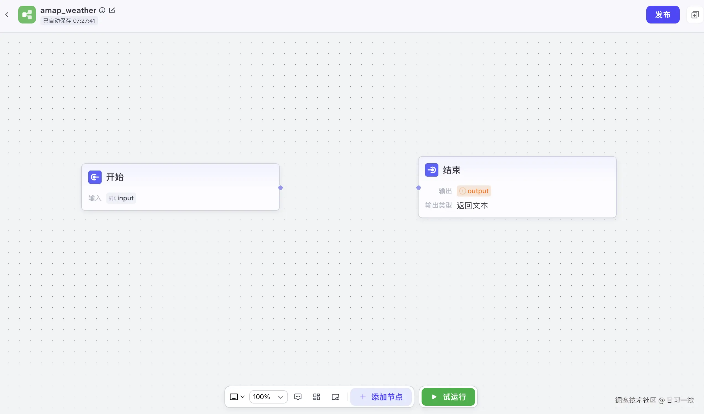Click the auto-layout arrange icon

(316, 397)
